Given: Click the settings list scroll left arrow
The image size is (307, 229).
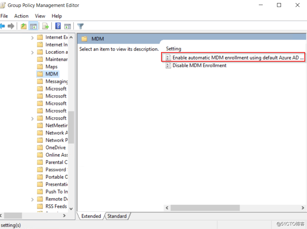Looking at the screenshot, I should [x=167, y=208].
